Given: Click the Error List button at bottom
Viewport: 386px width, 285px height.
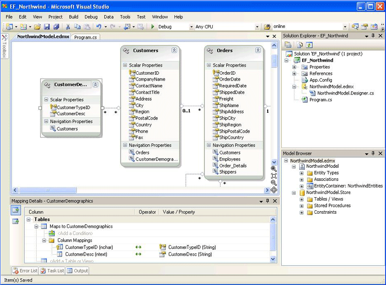Looking at the screenshot, I should click(25, 271).
